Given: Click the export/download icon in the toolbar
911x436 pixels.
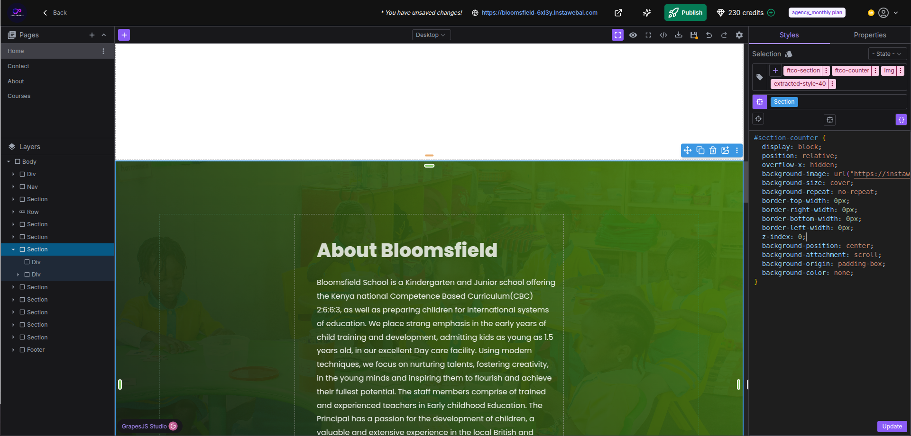Looking at the screenshot, I should (x=679, y=35).
